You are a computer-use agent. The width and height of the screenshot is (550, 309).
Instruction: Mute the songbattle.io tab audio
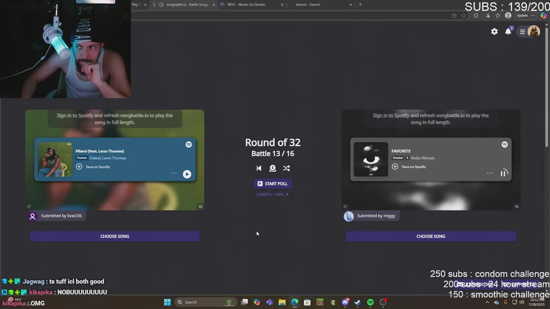point(161,5)
